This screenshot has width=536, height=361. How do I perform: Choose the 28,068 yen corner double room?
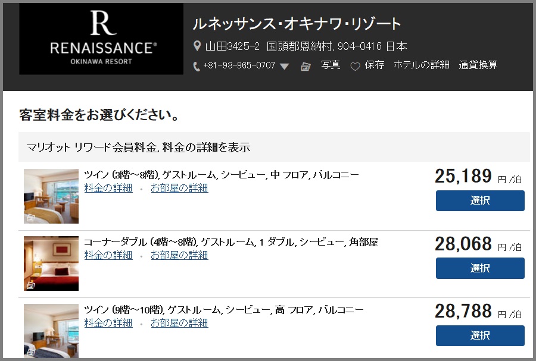coord(480,268)
